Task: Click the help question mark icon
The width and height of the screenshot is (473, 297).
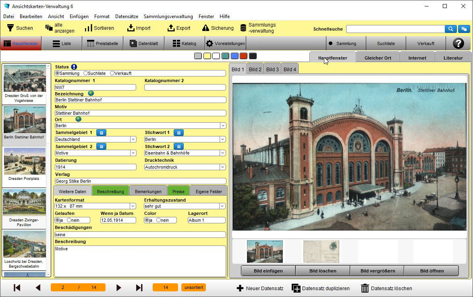Action: pos(458,43)
